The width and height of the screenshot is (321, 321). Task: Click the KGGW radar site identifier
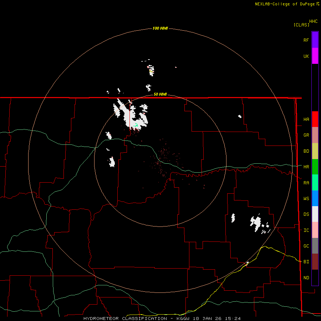(182, 319)
